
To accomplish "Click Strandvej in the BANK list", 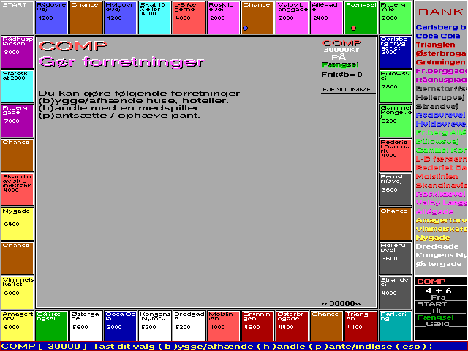I will pyautogui.click(x=437, y=106).
